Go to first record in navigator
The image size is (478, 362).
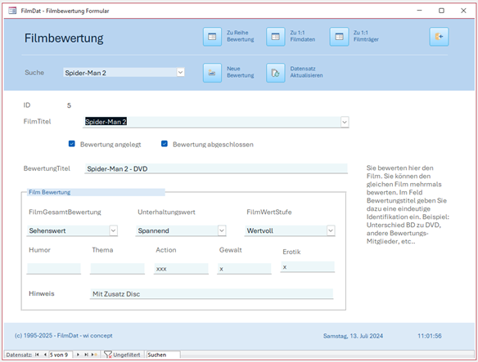tap(37, 355)
